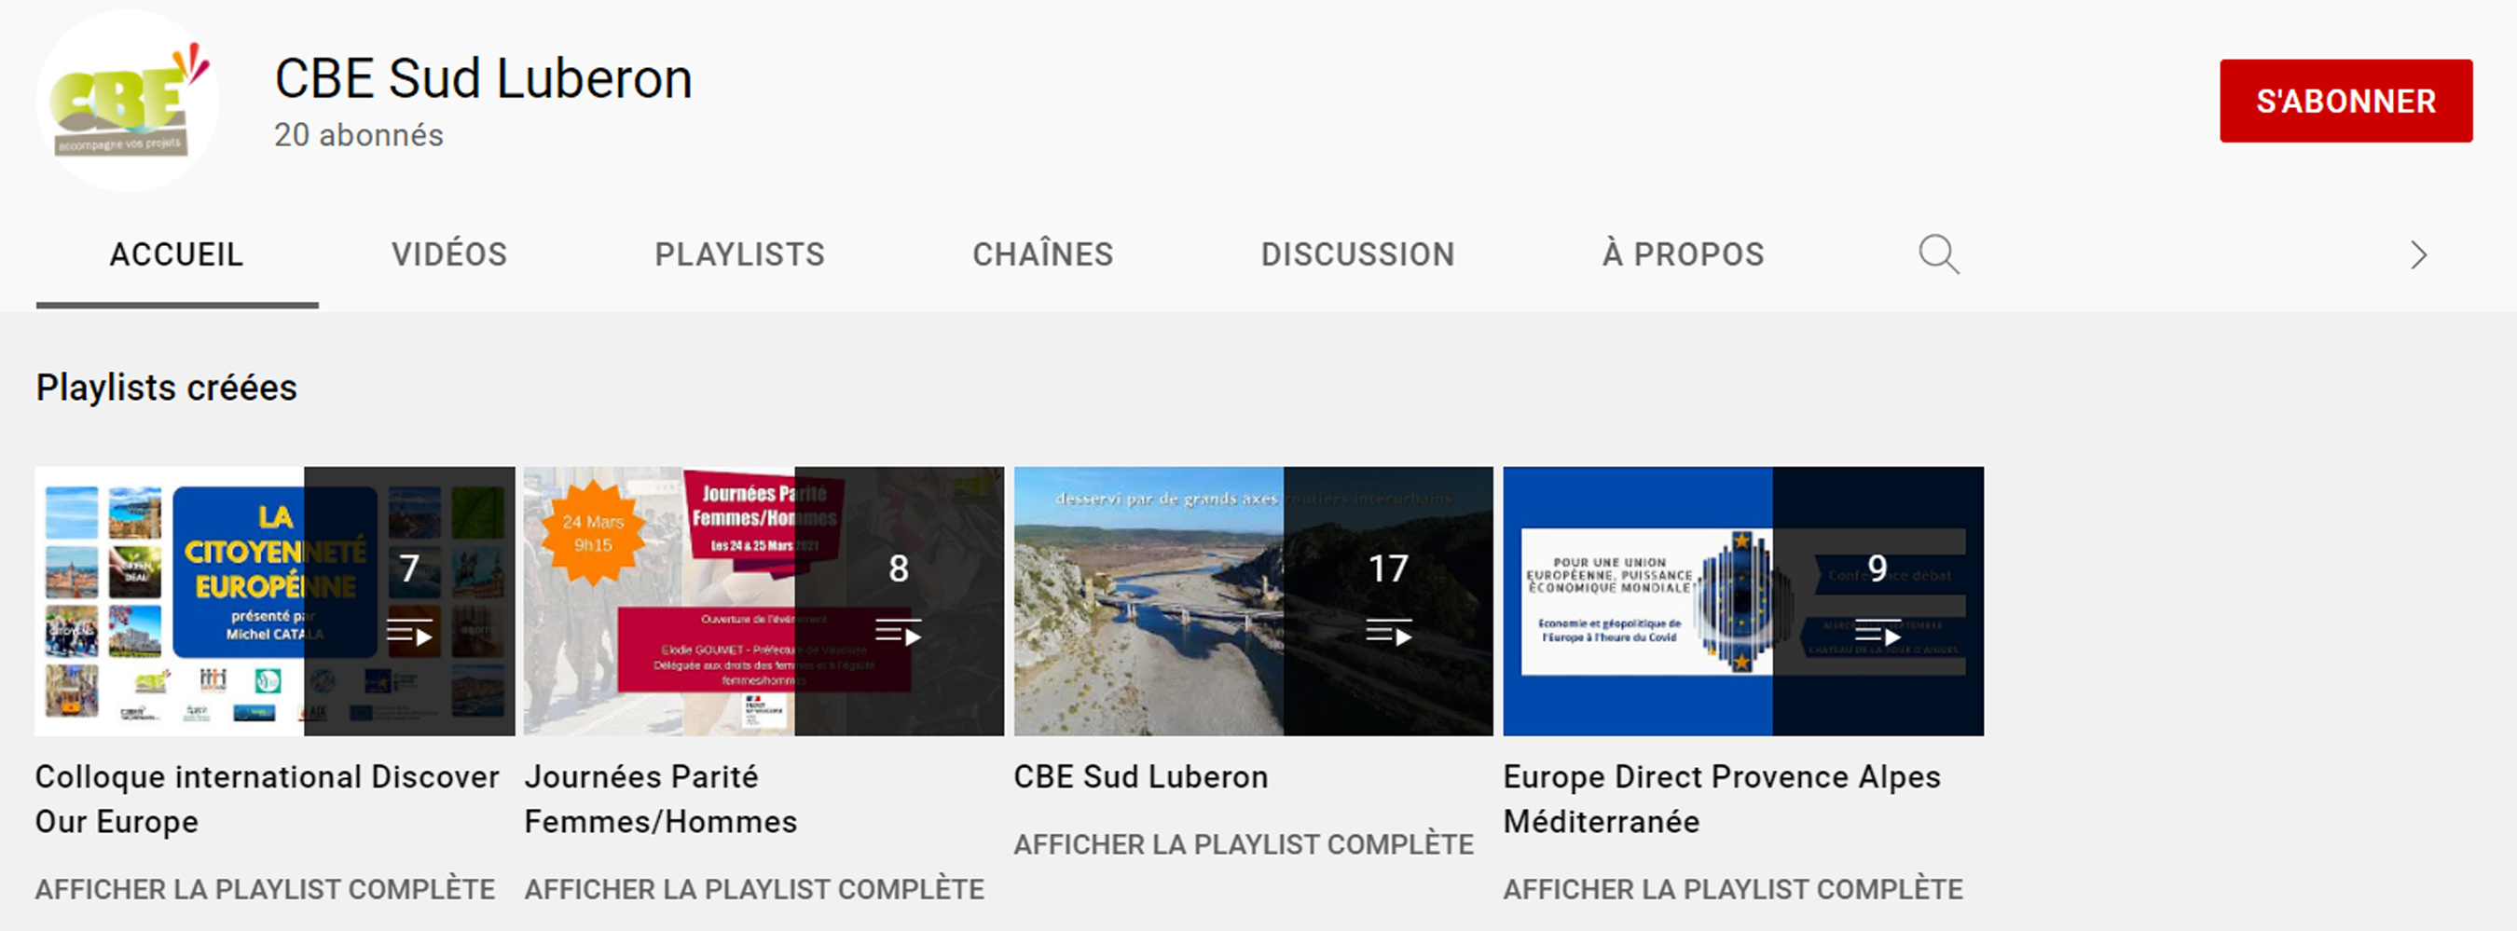The height and width of the screenshot is (931, 2517).
Task: Open the Vidéos tab
Action: [x=449, y=255]
